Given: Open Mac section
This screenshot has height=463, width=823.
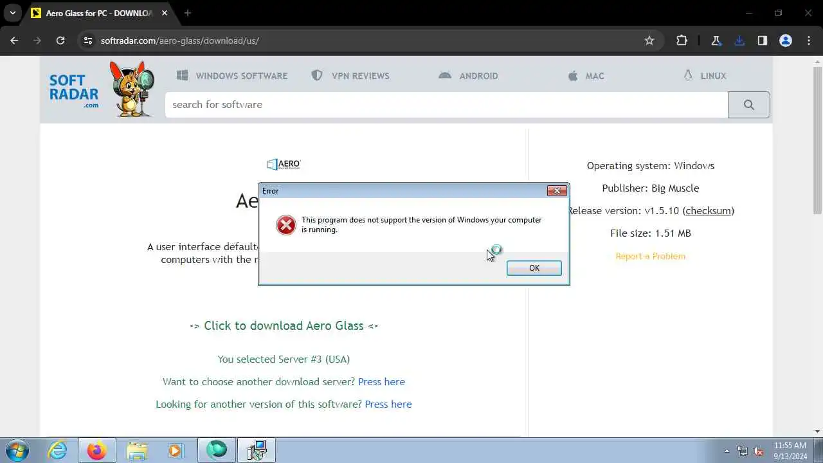Looking at the screenshot, I should coord(586,76).
